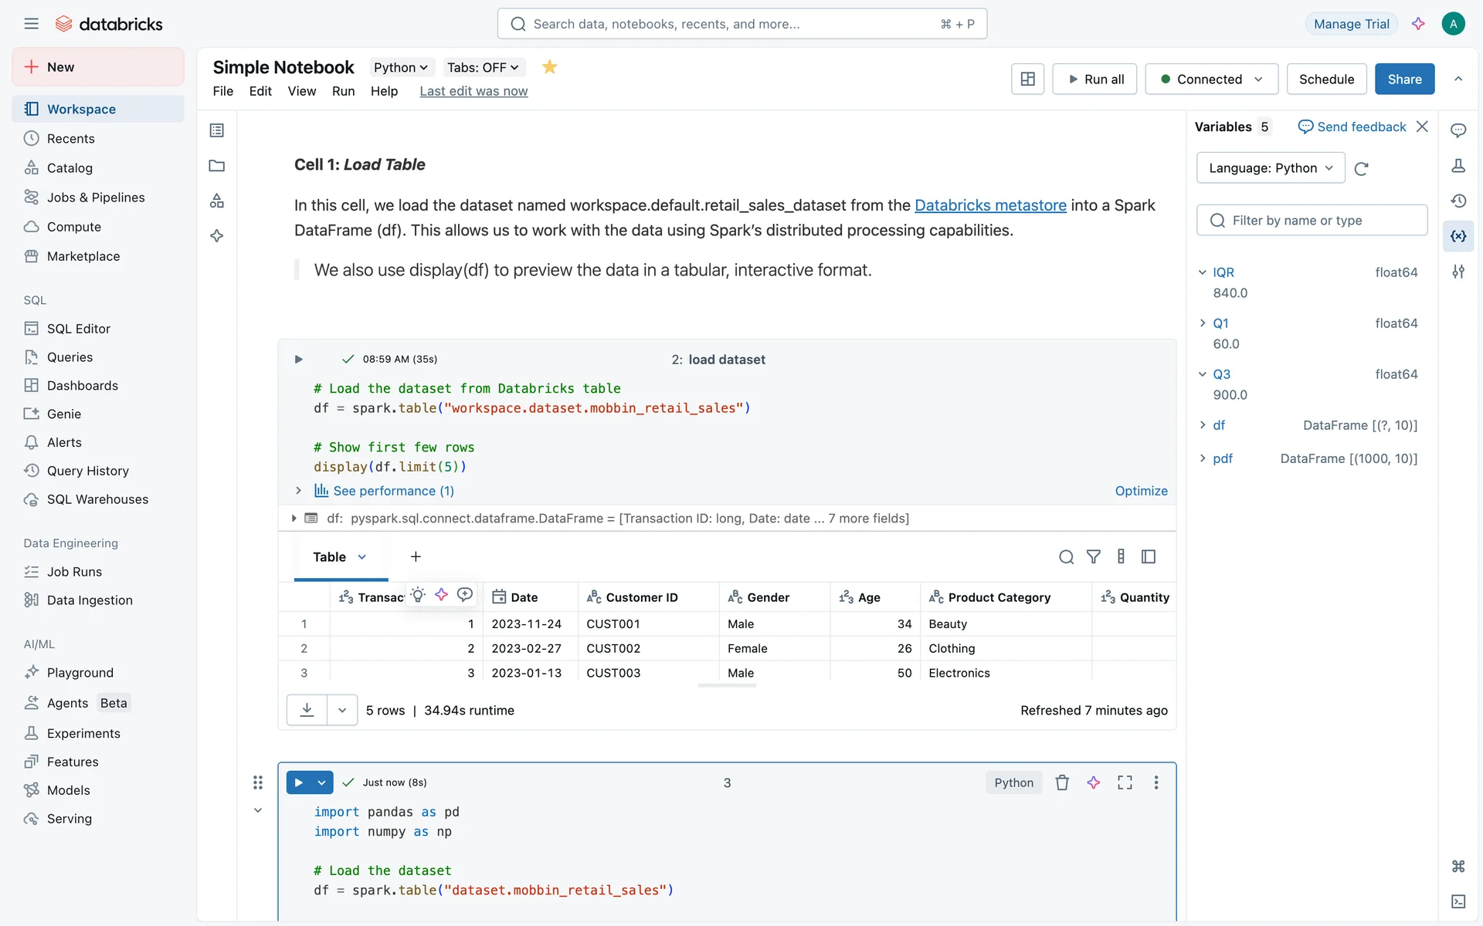Refresh the variables list
The image size is (1483, 926).
click(x=1362, y=168)
